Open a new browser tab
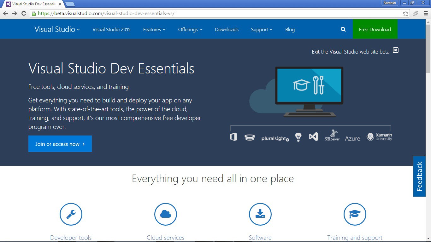 [70, 4]
